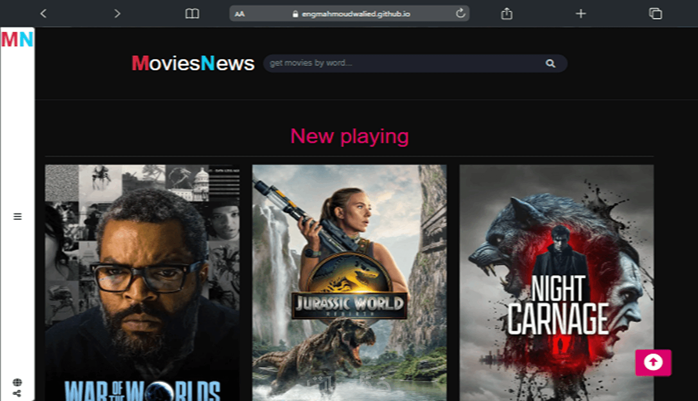
Task: Reload the page with the refresh icon
Action: coord(461,14)
